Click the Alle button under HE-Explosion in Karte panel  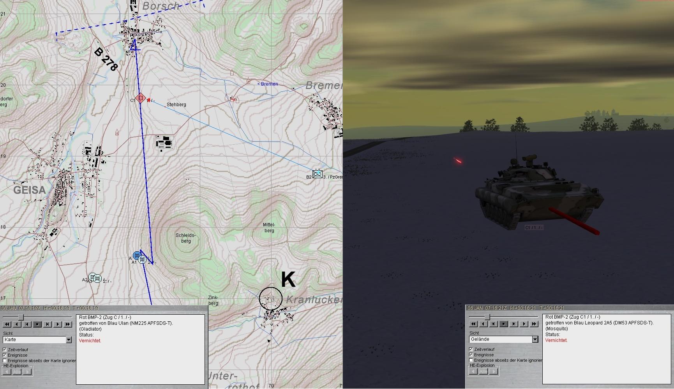pos(17,371)
